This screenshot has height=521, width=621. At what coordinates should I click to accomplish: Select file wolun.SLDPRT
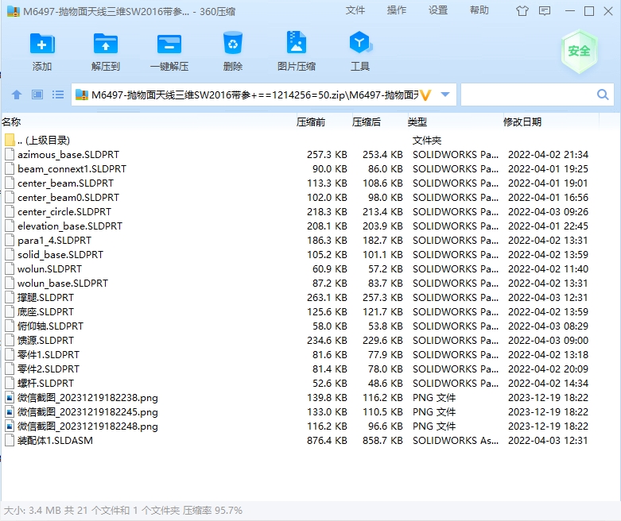coord(49,269)
